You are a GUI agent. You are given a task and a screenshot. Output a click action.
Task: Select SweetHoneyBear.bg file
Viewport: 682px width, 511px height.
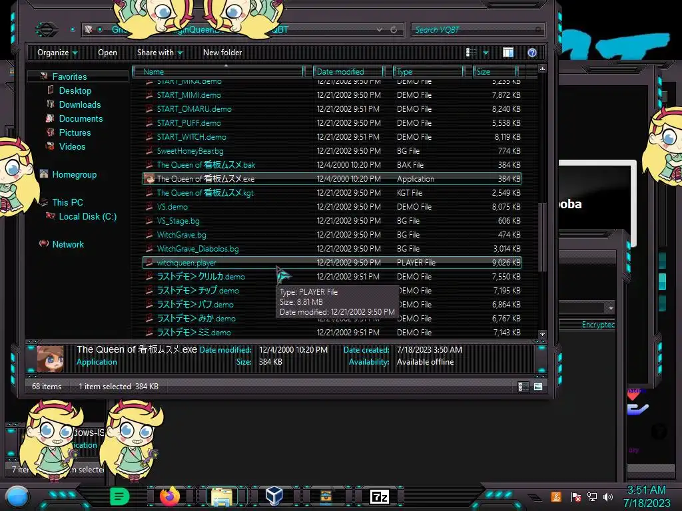(x=332, y=151)
